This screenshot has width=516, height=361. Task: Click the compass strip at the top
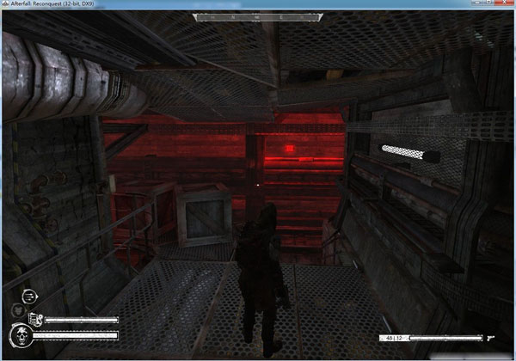(x=258, y=17)
